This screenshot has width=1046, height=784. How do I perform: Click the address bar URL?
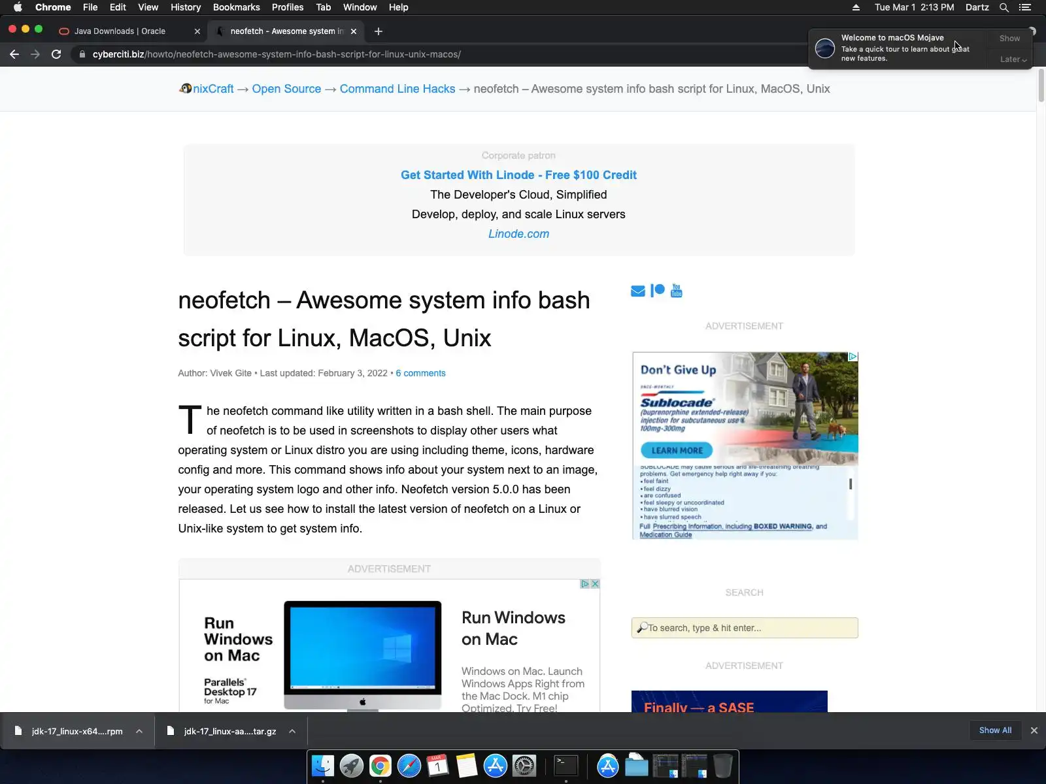(277, 54)
